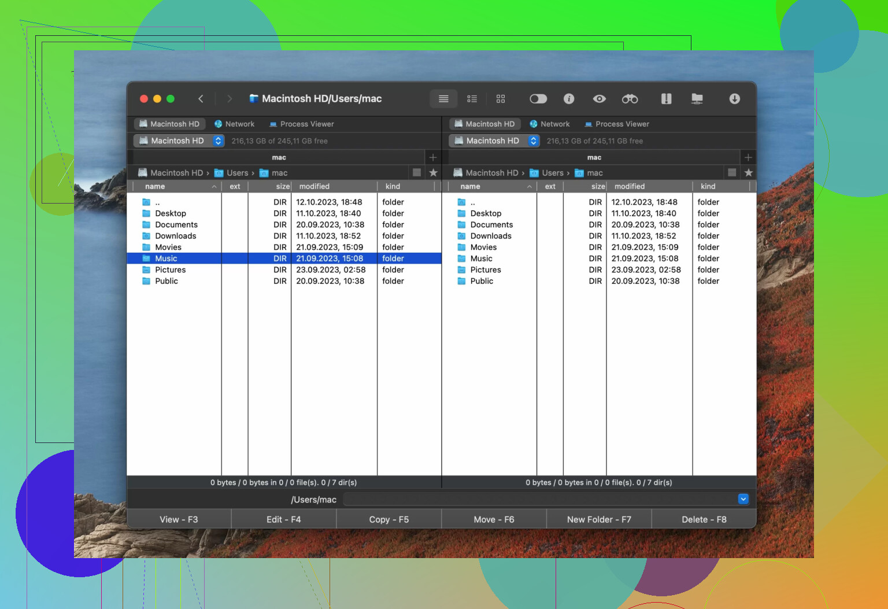888x609 pixels.
Task: Open the info panel icon
Action: 569,99
